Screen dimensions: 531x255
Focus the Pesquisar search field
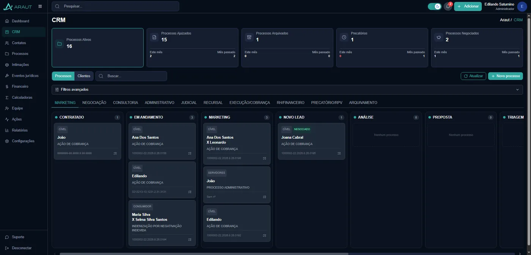pos(115,6)
